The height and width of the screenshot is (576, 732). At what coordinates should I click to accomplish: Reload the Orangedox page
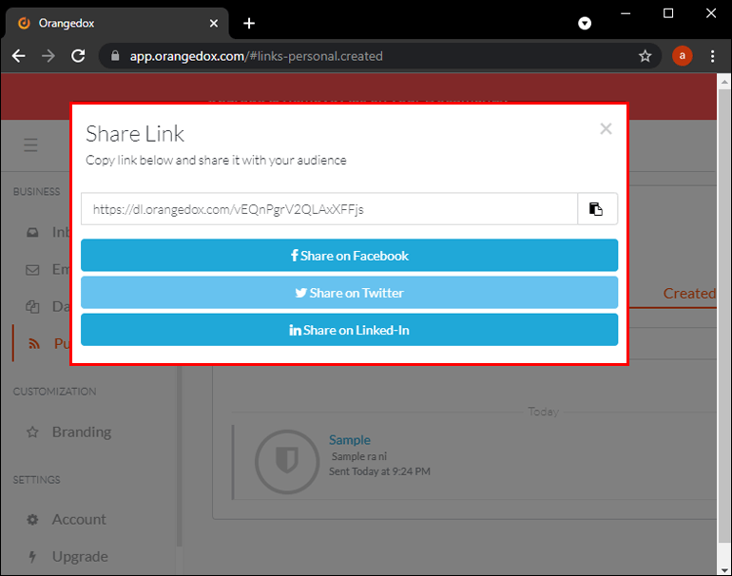(x=78, y=56)
